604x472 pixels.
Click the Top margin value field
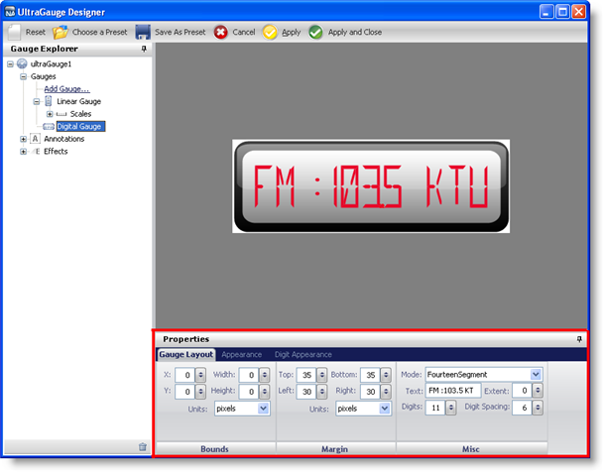click(306, 375)
